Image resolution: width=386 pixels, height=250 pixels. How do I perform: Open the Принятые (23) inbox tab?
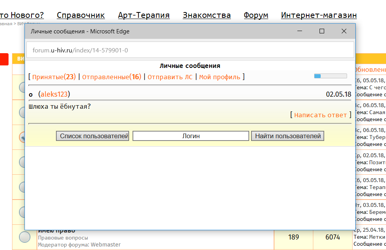coord(54,77)
